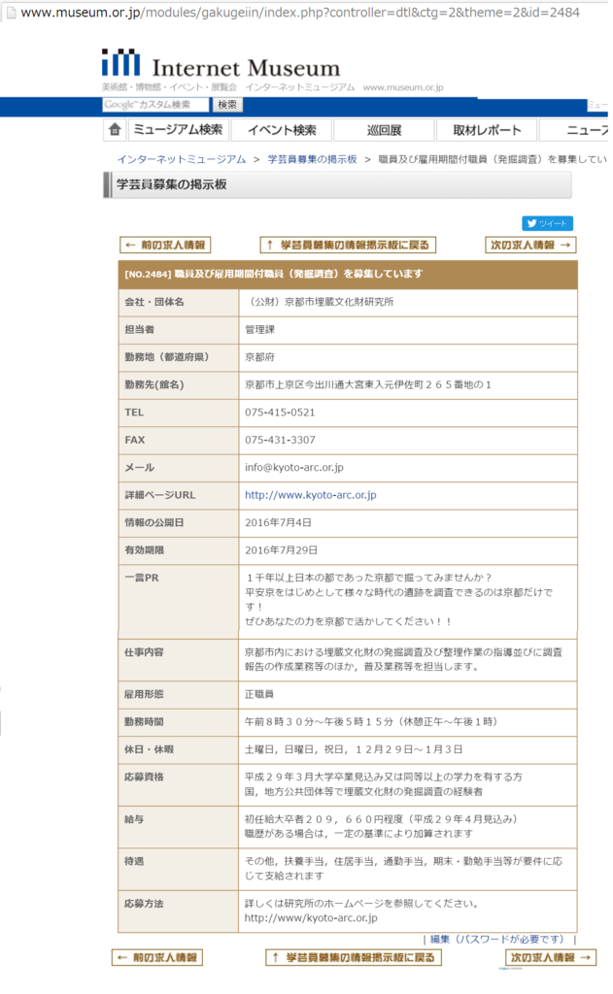Click the 一言PR row label
Viewport: 613px width, 994px height.
tap(142, 579)
